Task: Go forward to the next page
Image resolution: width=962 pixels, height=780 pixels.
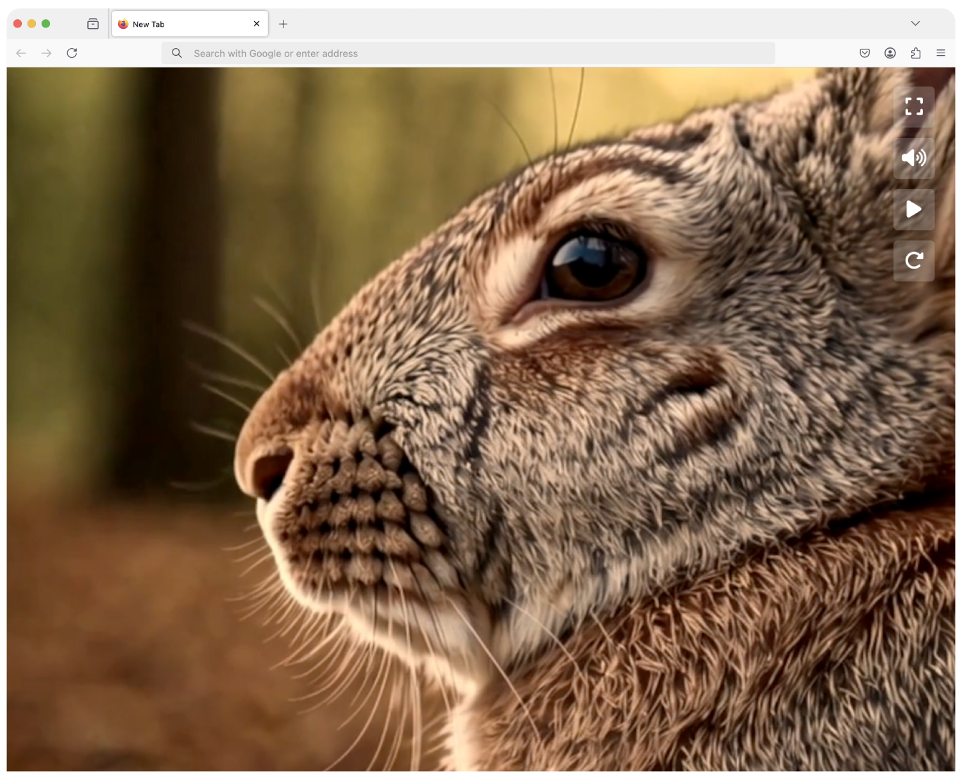Action: pyautogui.click(x=46, y=53)
